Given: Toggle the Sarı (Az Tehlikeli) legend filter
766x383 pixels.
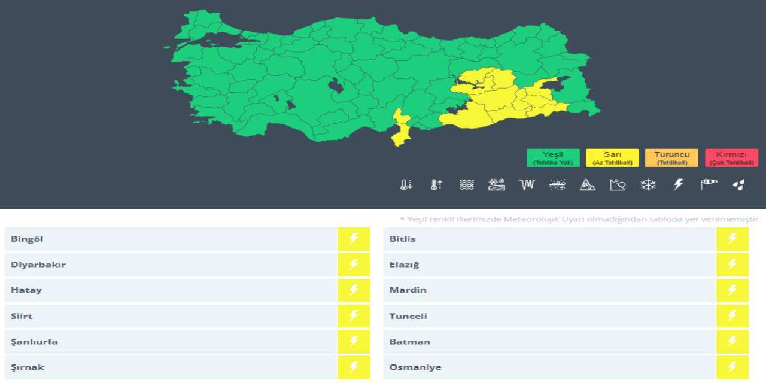Looking at the screenshot, I should click(612, 157).
